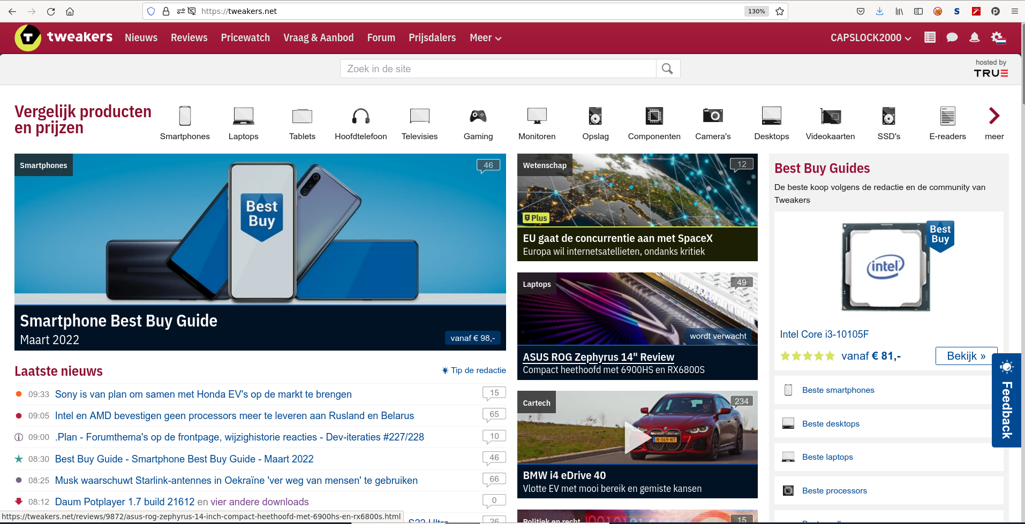
Task: Go to the browser home page
Action: (70, 11)
